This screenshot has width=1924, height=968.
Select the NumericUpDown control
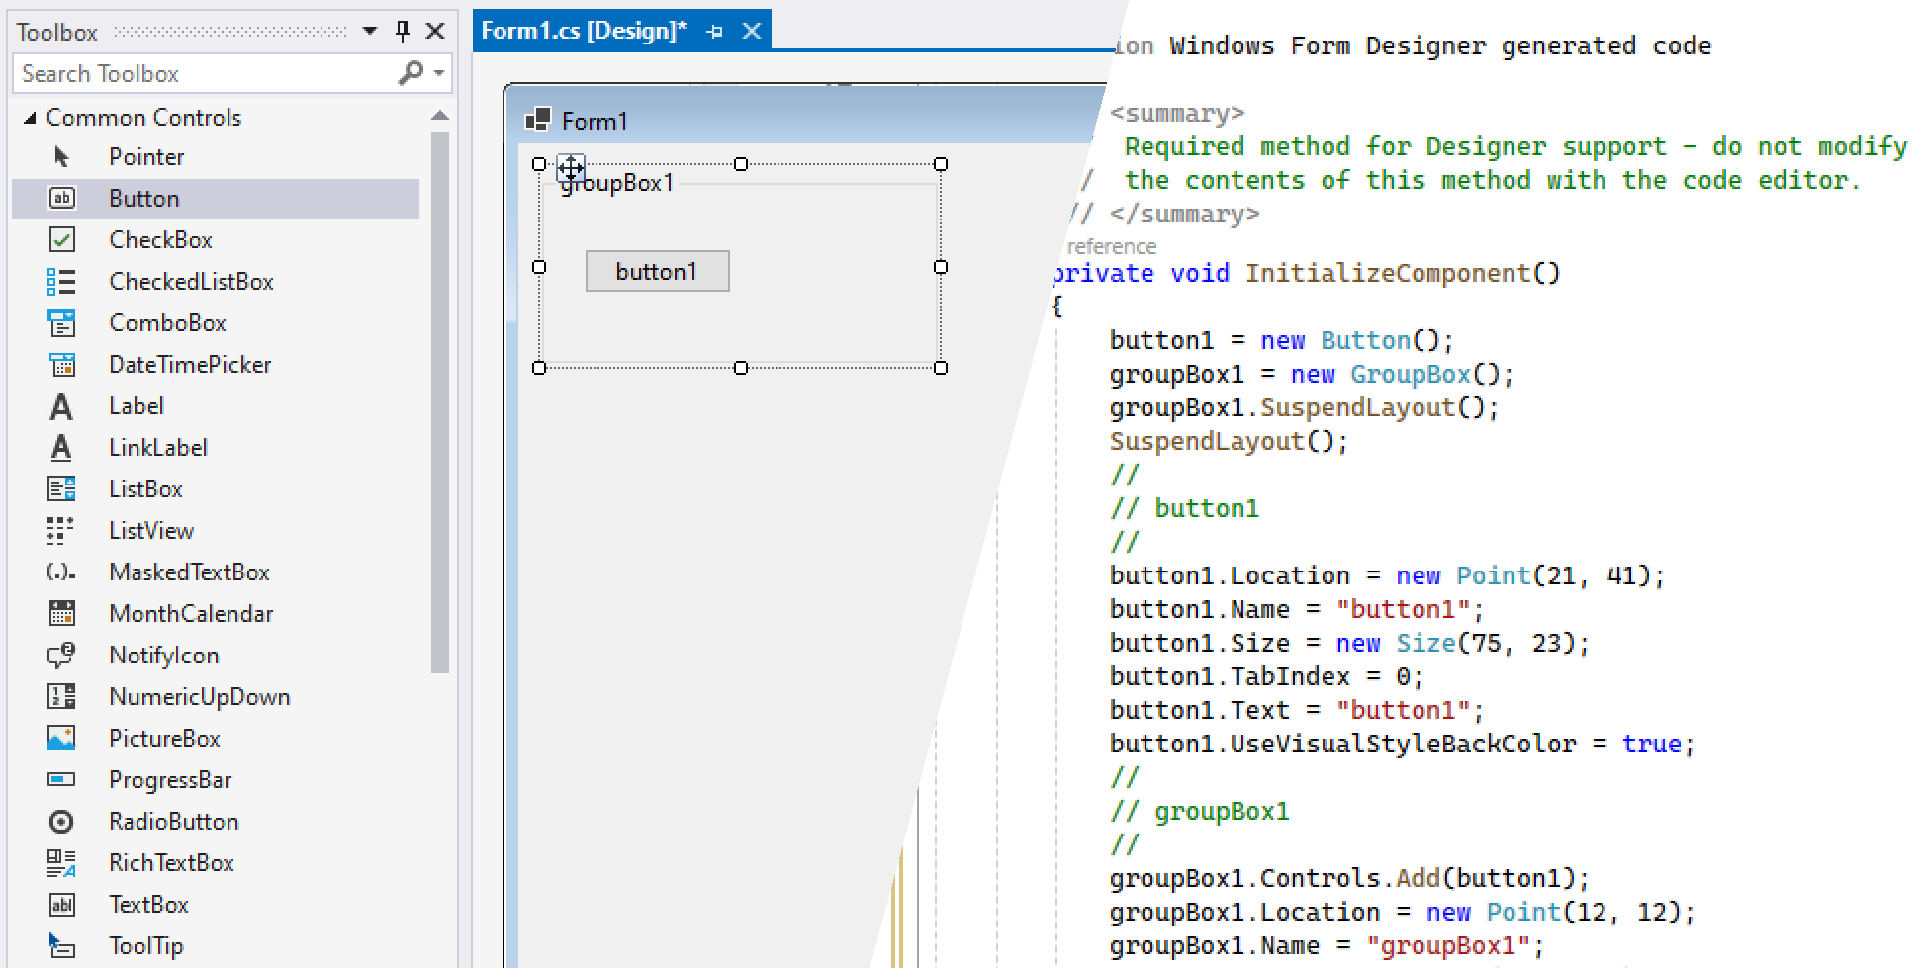199,696
